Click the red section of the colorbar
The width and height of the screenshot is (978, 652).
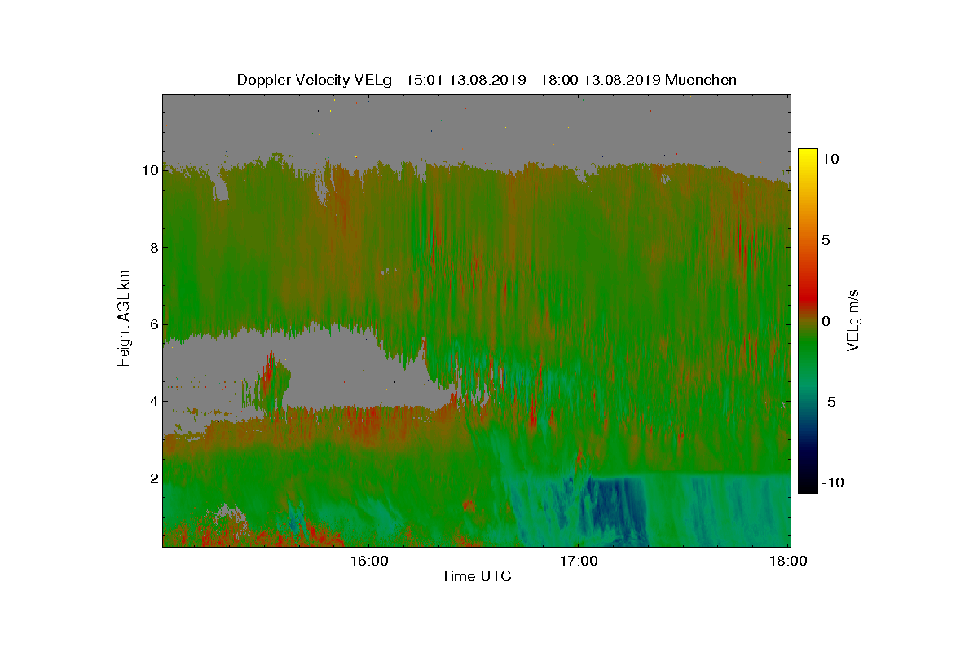[x=808, y=297]
